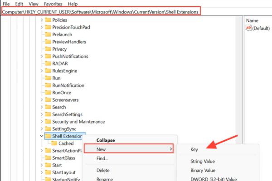Expand the PushNotifications key
This screenshot has height=181, width=272.
click(x=42, y=57)
